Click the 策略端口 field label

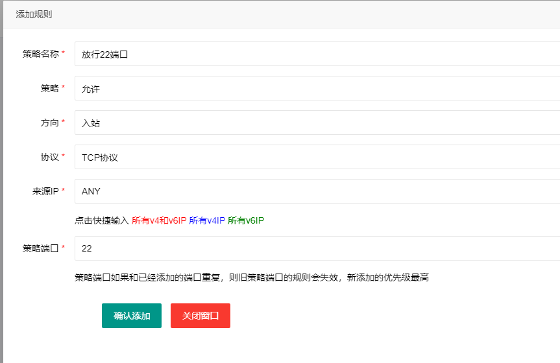click(41, 248)
